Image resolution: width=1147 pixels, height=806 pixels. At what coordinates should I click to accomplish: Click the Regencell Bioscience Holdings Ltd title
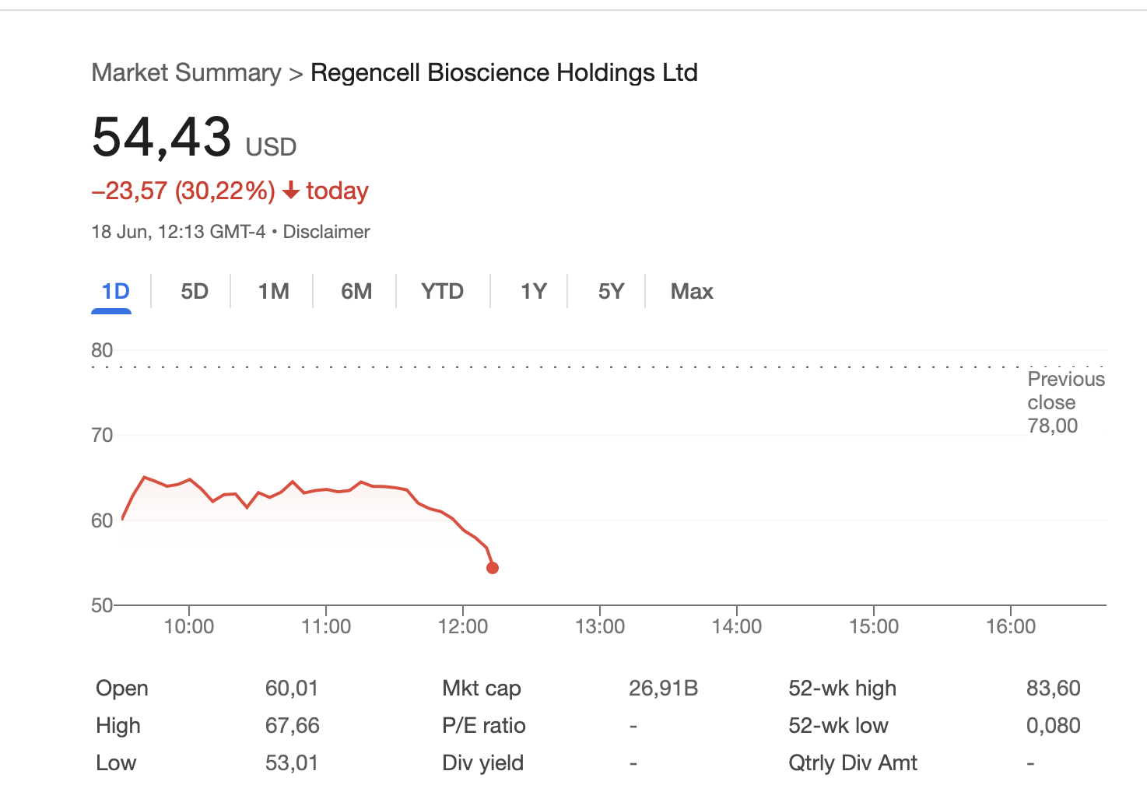click(x=503, y=72)
